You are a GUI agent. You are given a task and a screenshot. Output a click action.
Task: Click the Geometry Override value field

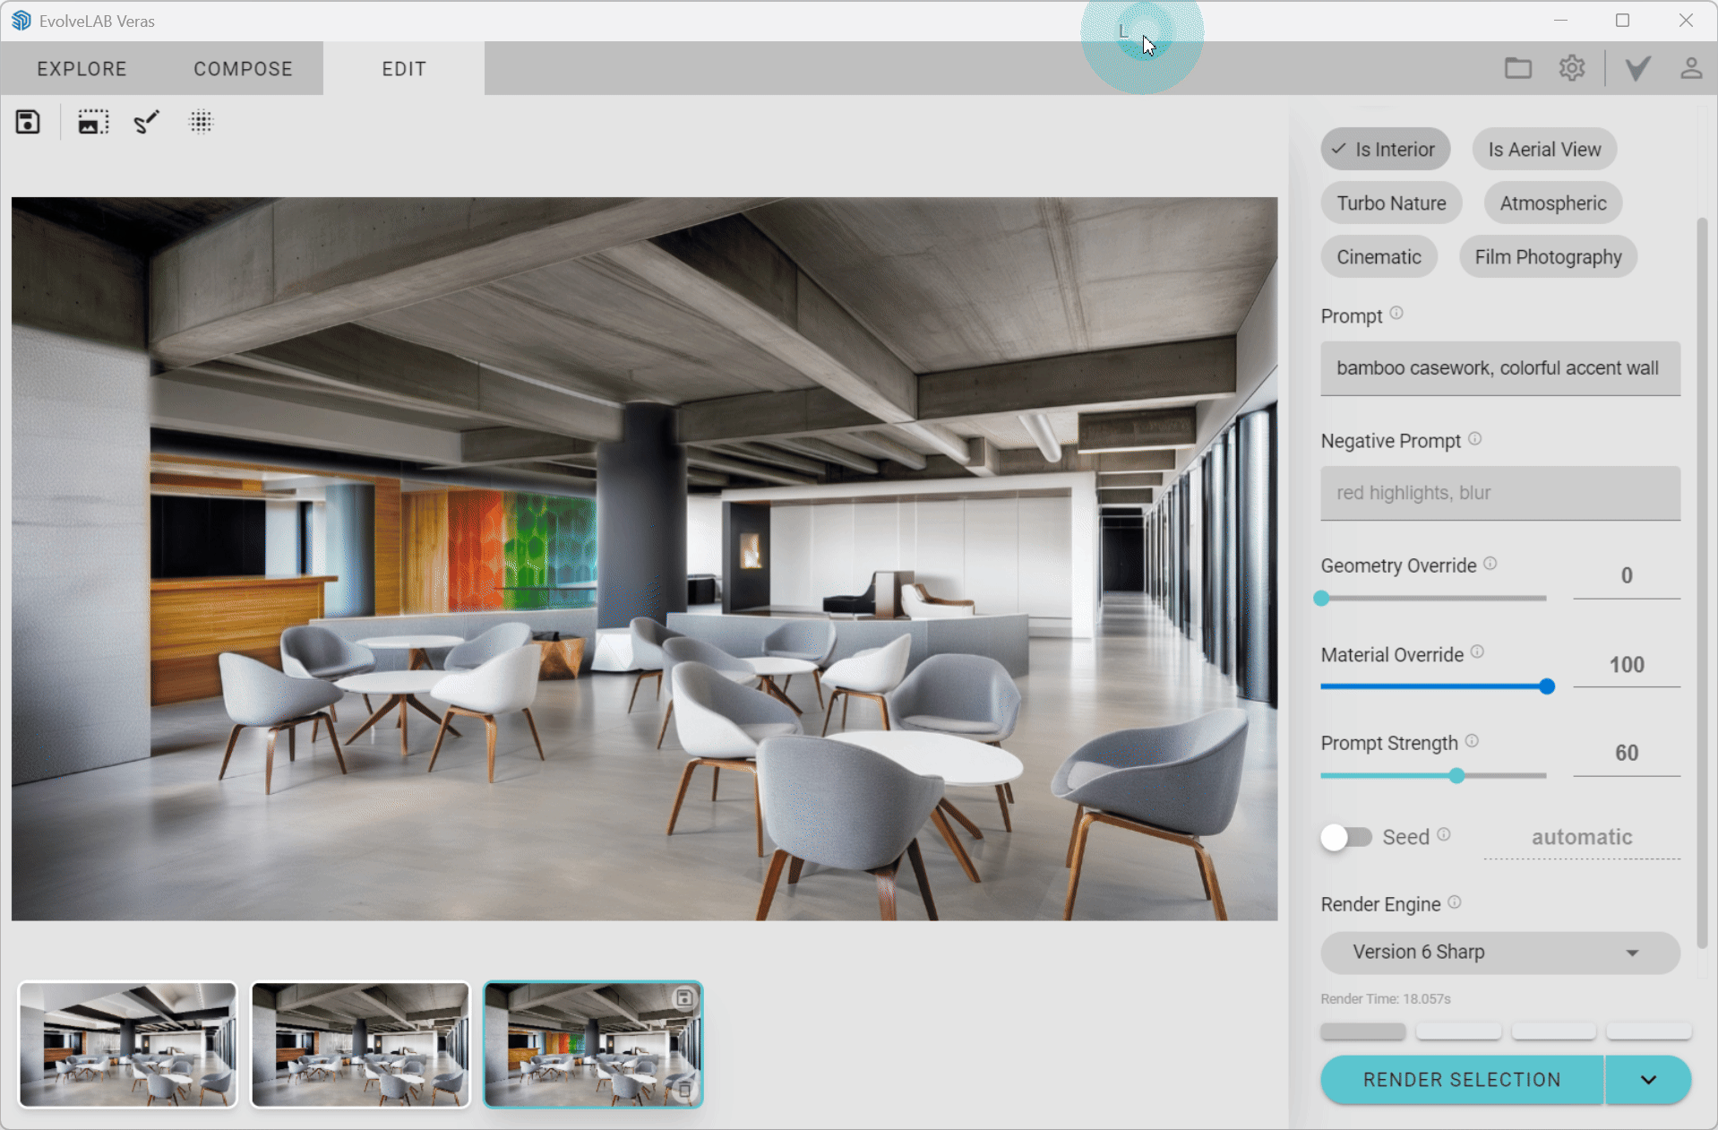[x=1627, y=576]
